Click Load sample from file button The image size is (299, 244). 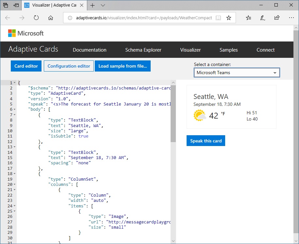123,66
